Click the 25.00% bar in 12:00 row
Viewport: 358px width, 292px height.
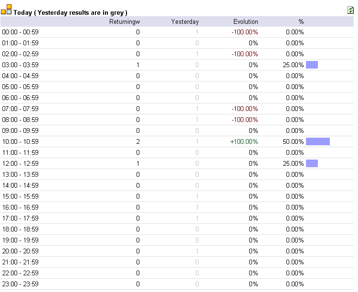[312, 163]
